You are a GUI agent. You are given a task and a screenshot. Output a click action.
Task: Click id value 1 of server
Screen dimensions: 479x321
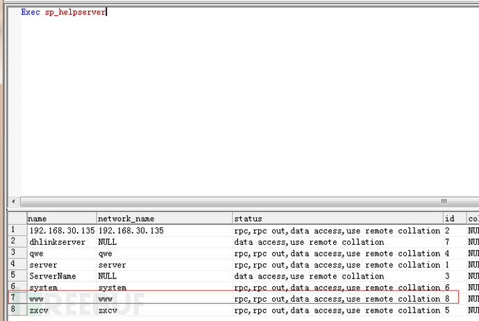click(x=455, y=265)
